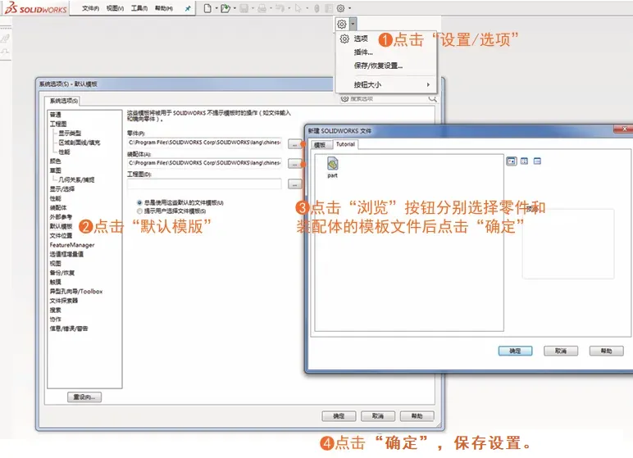Click 取消 in the New SOLIDWORKS file dialog

(x=561, y=351)
